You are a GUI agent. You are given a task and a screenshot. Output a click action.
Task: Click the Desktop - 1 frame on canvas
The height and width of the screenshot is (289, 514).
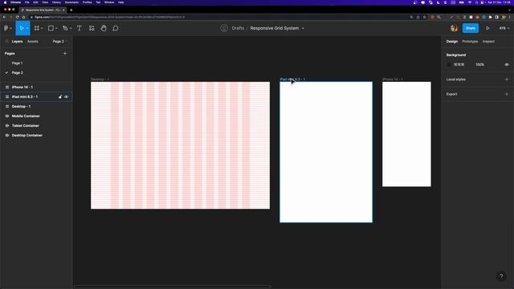tap(180, 145)
